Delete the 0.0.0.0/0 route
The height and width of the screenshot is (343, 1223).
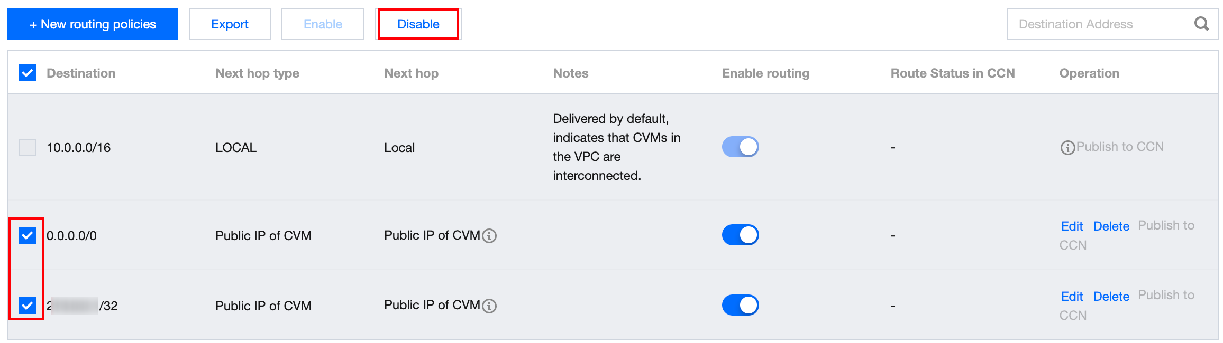click(x=1111, y=226)
